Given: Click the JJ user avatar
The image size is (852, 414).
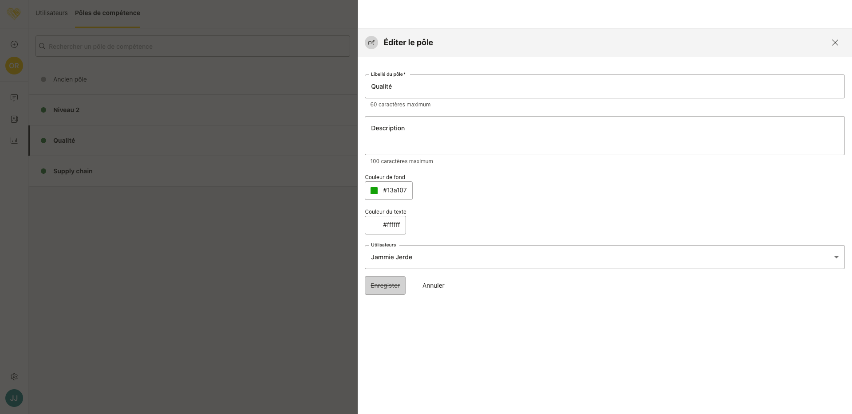Looking at the screenshot, I should (x=14, y=398).
